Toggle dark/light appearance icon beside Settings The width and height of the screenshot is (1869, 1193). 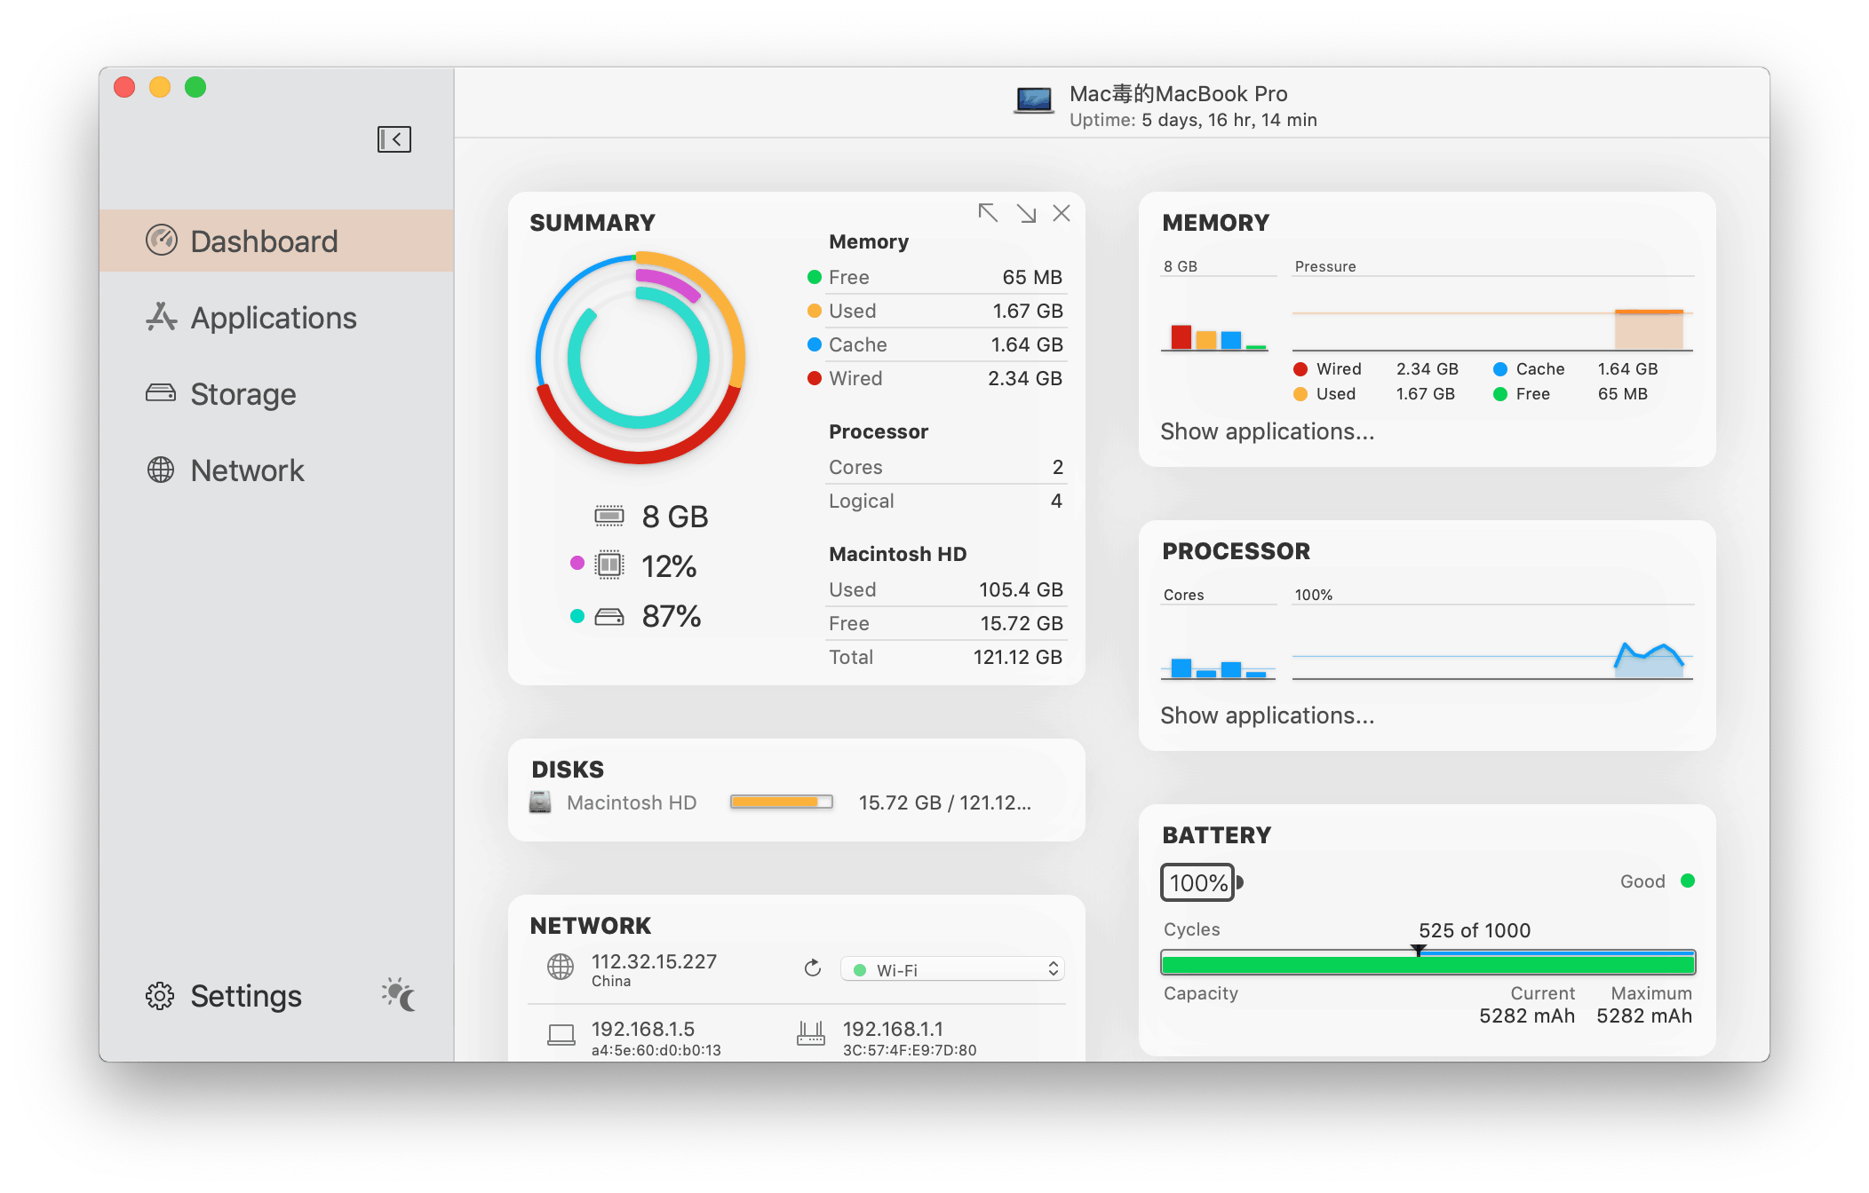pos(399,995)
